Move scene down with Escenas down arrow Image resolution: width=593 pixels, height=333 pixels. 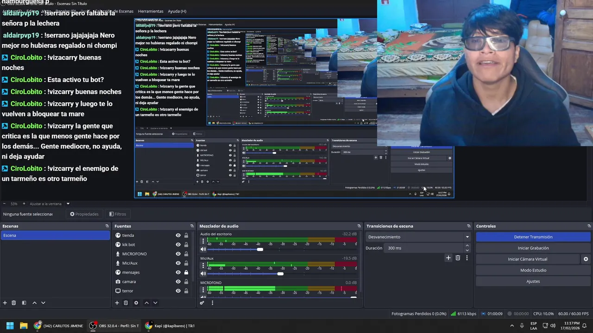[x=43, y=303]
